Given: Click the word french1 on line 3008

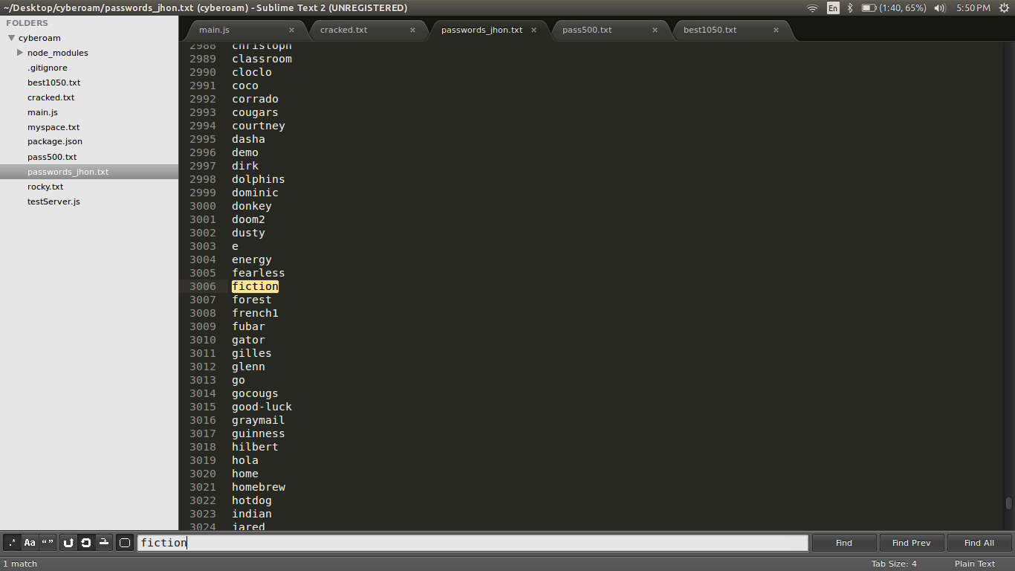Looking at the screenshot, I should point(255,313).
